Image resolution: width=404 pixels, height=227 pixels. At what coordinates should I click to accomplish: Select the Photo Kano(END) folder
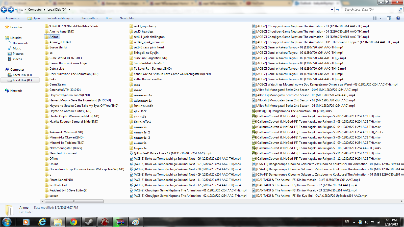[59, 180]
